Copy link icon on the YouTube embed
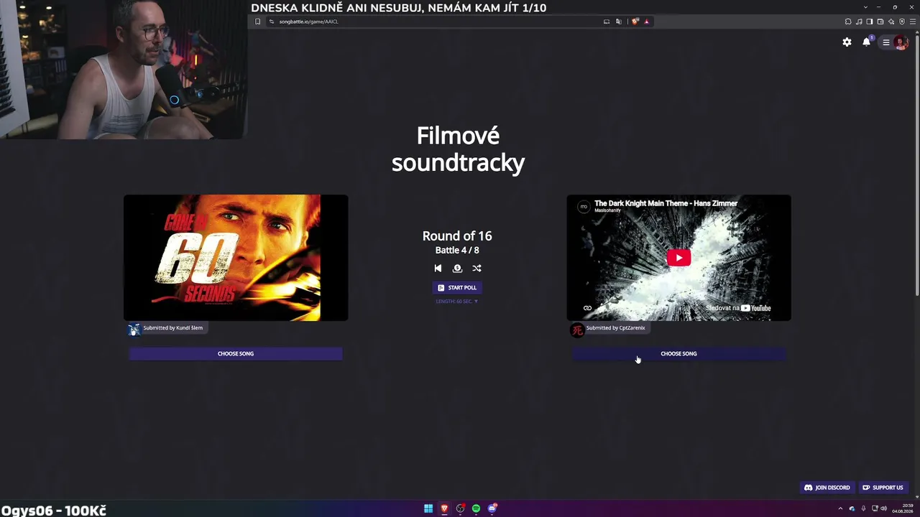 pos(587,308)
